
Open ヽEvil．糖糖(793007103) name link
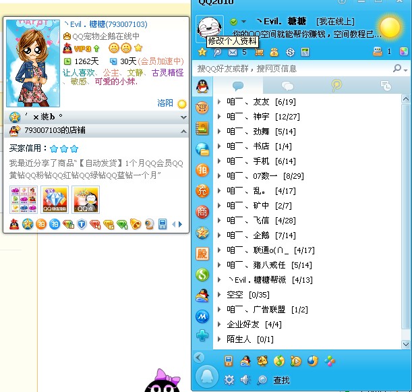(106, 24)
